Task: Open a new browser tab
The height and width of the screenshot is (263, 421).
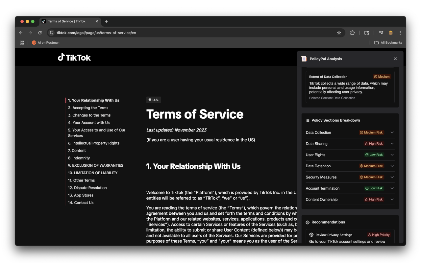Action: tap(106, 21)
